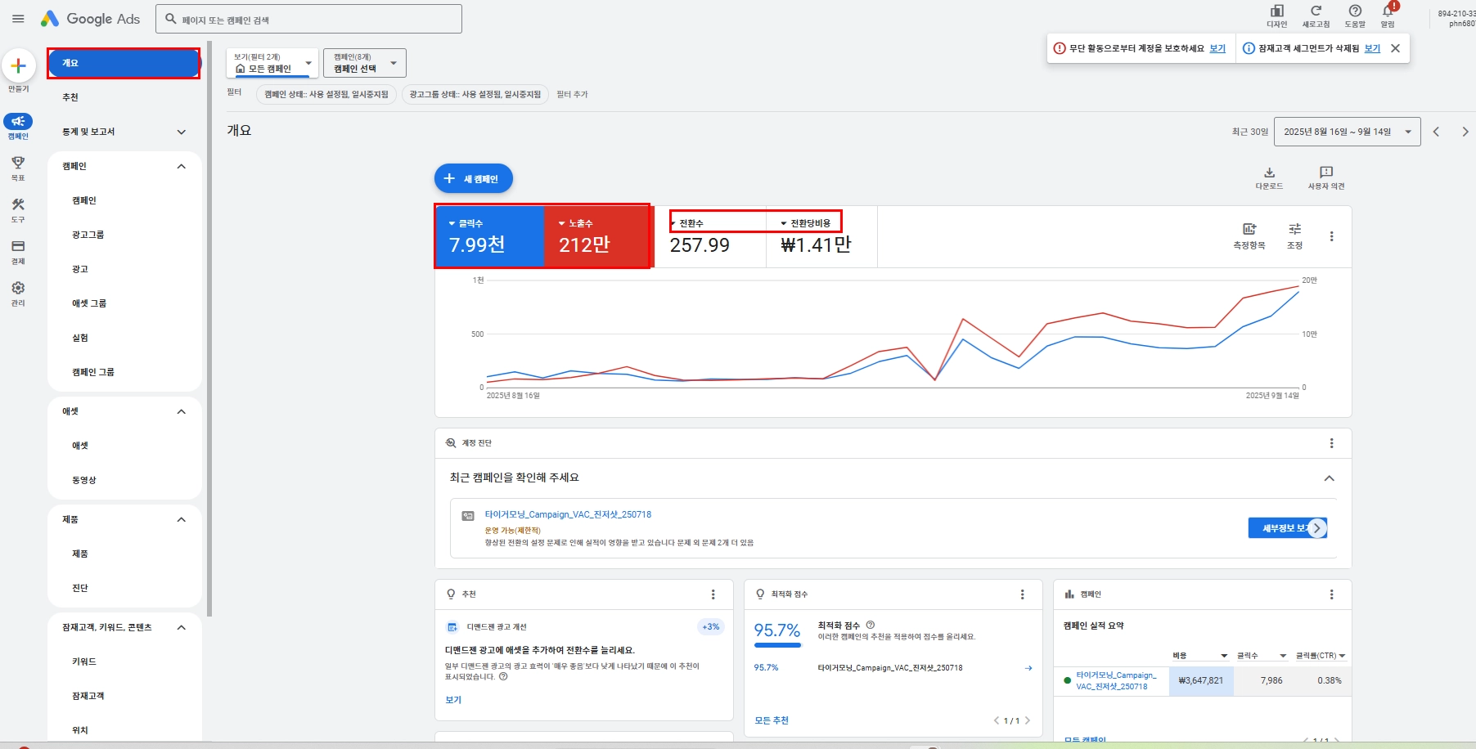Viewport: 1476px width, 749px height.
Task: Click the 95.7% optimization score progress bar
Action: [777, 645]
